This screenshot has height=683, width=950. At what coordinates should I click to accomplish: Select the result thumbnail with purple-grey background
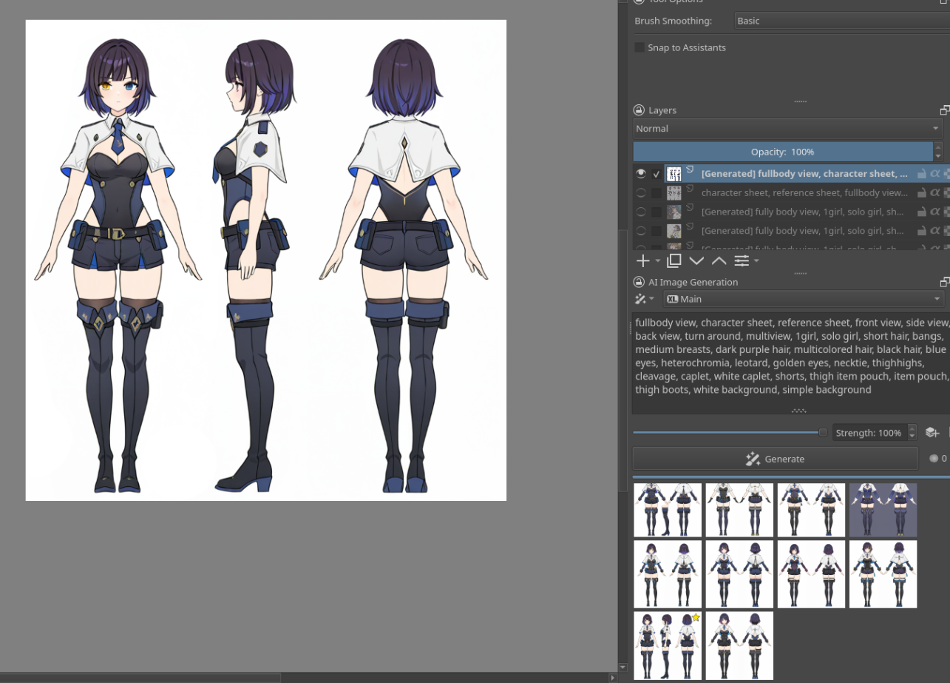point(883,510)
